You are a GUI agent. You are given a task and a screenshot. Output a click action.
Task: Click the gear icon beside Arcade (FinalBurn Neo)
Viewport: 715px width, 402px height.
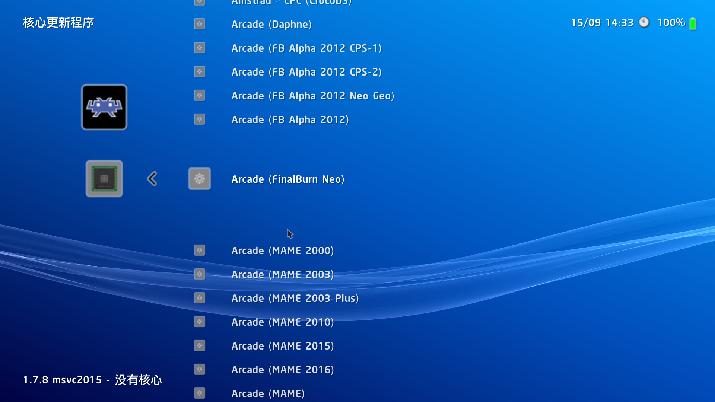coord(200,179)
